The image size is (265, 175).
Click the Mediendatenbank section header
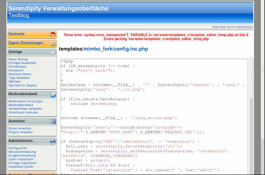pos(32,94)
